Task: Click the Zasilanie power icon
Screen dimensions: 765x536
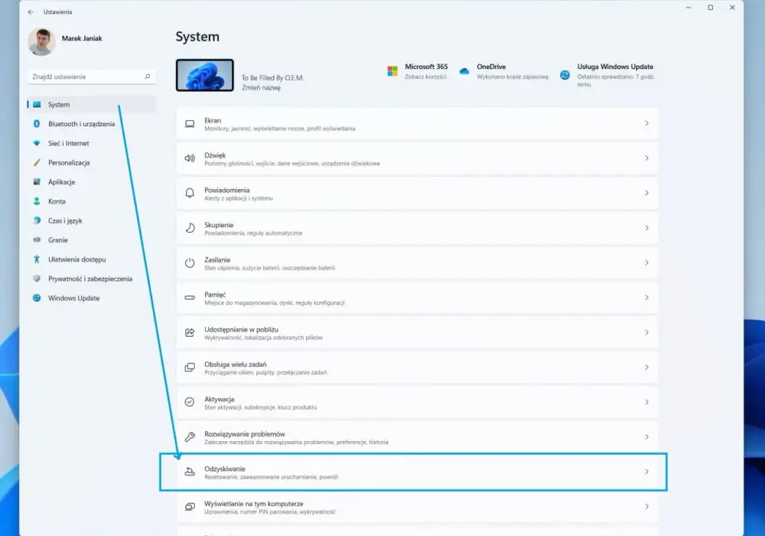Action: pos(190,263)
